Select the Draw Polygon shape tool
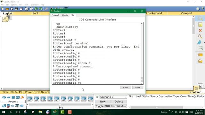Image resolution: width=205 pixels, height=115 pixels. pyautogui.click(x=200, y=42)
